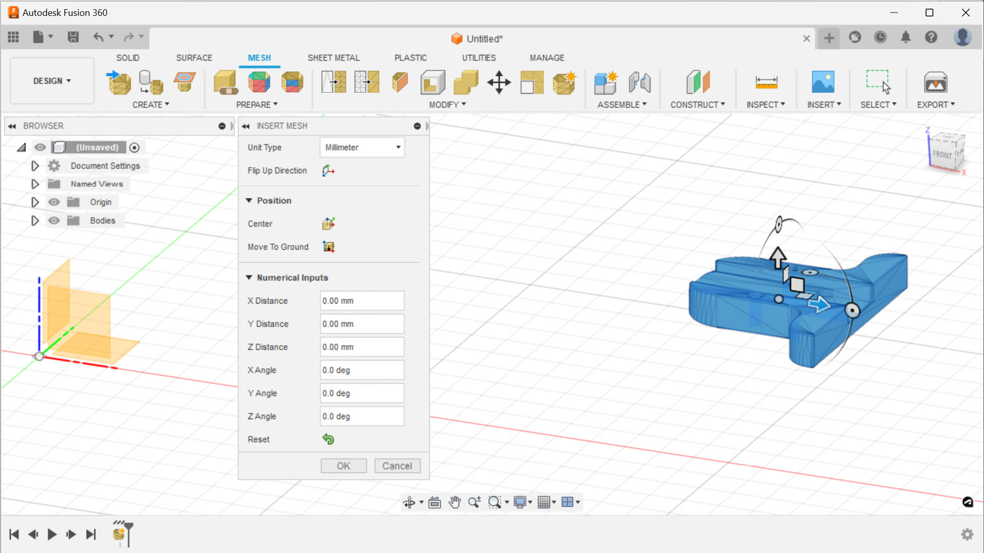
Task: Open the CREATE menu label
Action: [x=151, y=105]
